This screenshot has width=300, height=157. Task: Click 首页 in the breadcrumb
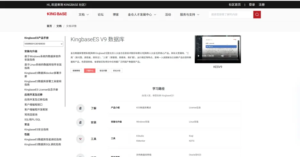(49, 26)
